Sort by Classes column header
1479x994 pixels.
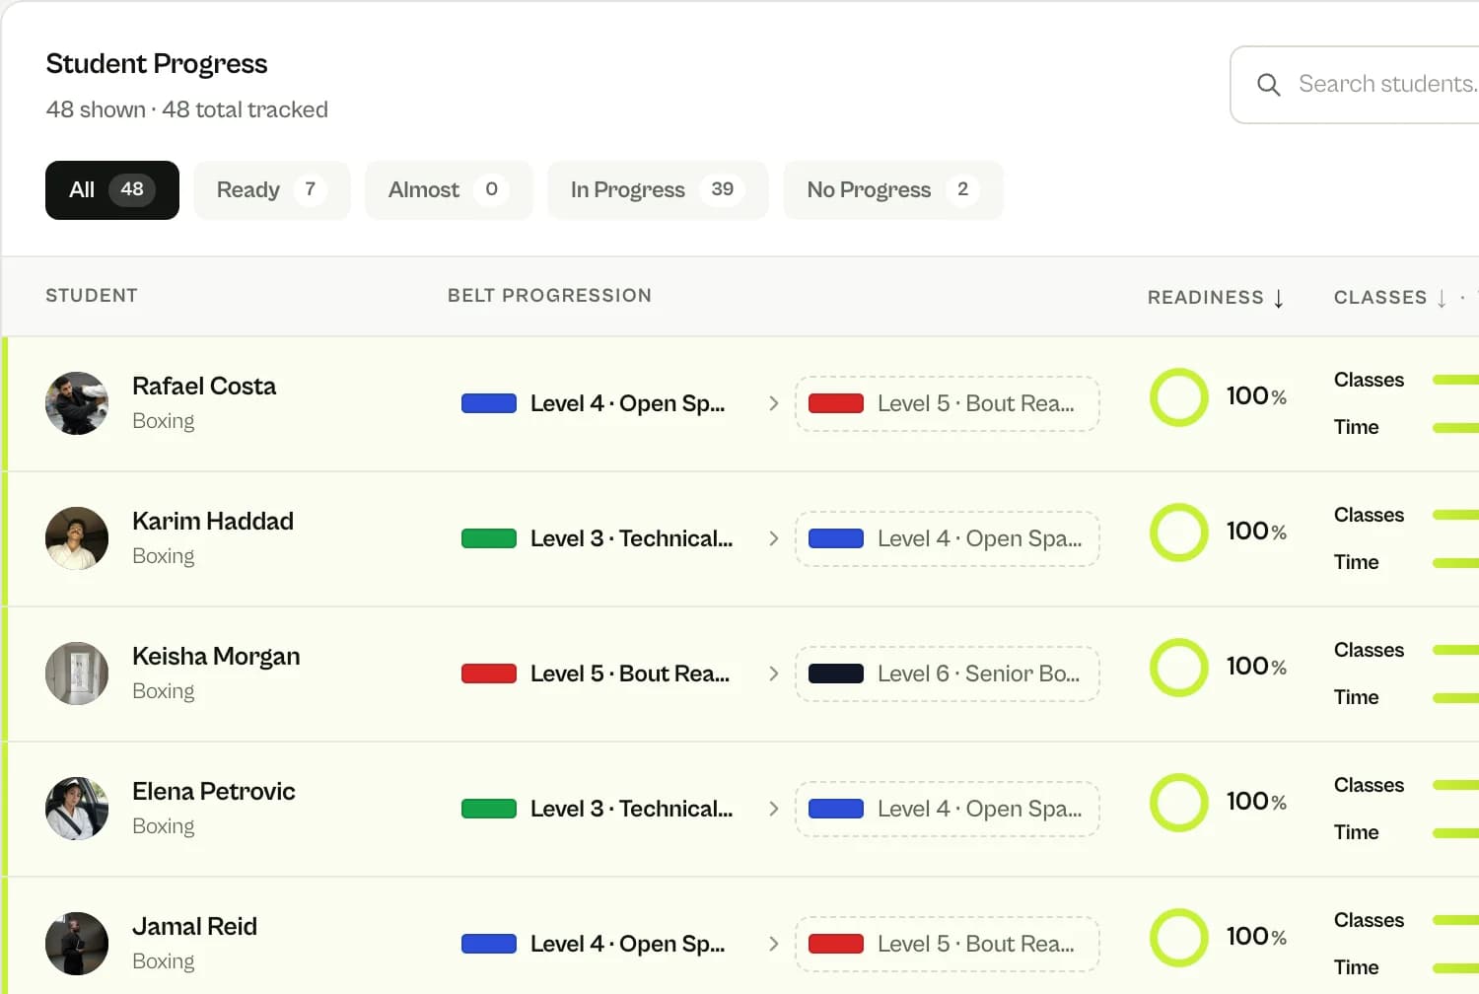click(x=1390, y=297)
